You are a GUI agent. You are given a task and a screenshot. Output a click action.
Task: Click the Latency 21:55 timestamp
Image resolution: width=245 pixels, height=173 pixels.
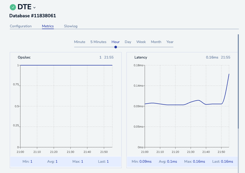225,57
